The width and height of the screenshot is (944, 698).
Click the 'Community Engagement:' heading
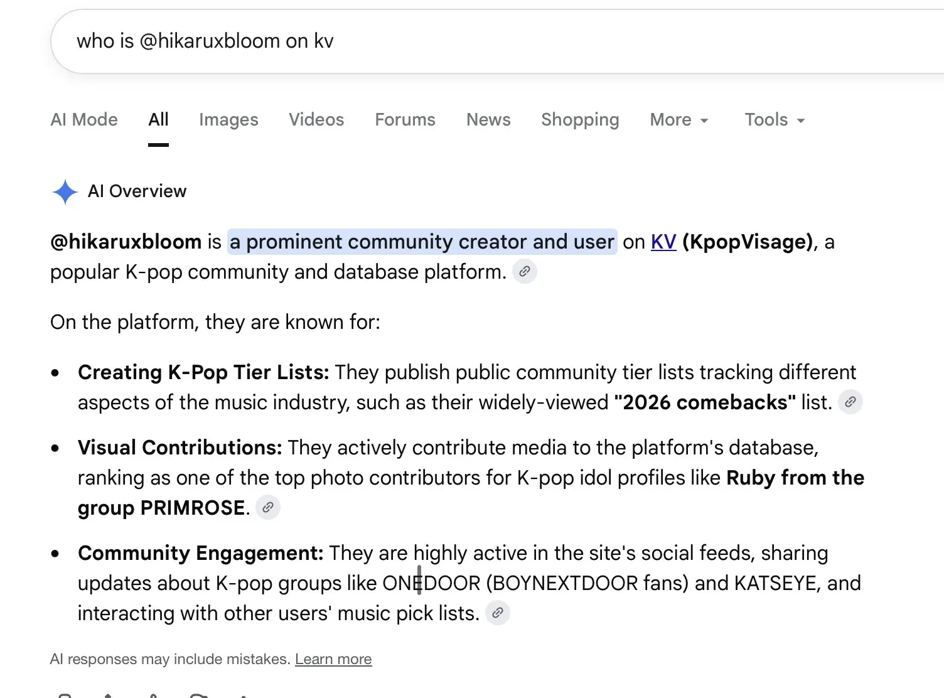coord(201,553)
